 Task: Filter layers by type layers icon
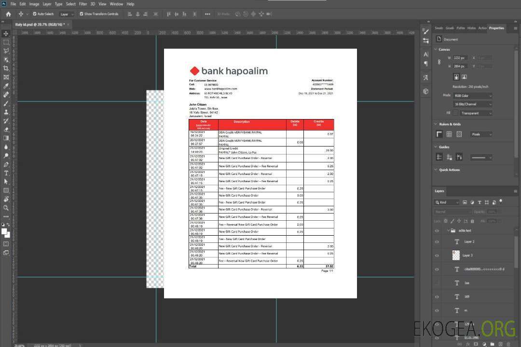(x=480, y=202)
